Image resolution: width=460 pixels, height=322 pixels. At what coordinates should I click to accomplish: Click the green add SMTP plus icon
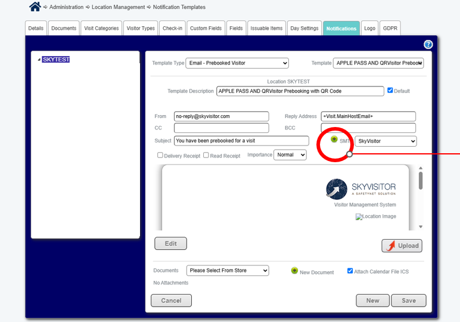click(334, 139)
